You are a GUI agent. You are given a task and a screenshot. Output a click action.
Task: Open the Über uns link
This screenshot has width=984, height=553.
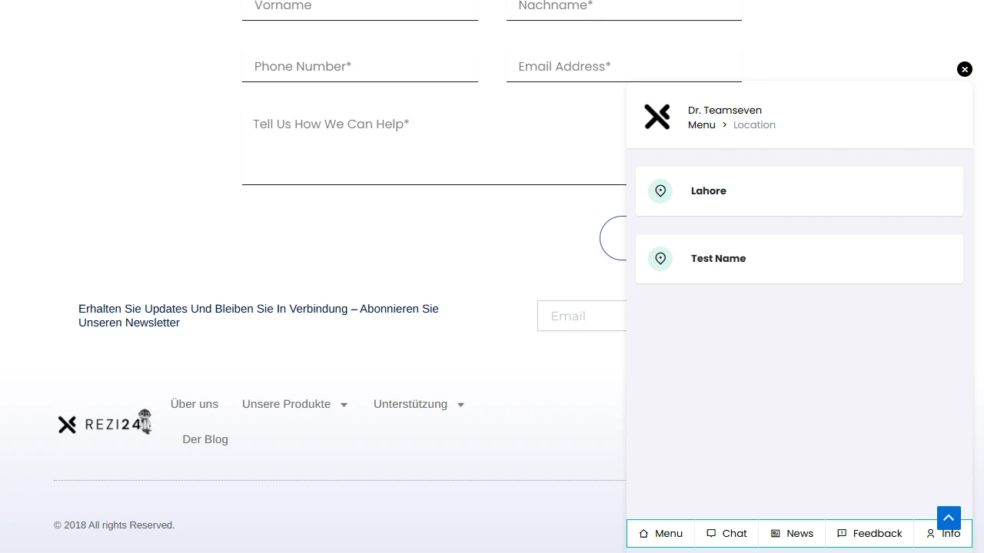pos(194,404)
